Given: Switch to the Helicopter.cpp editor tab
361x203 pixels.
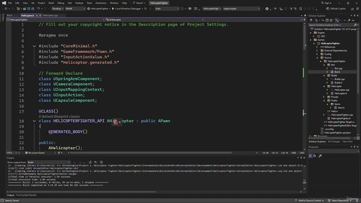Looking at the screenshot, I should click(x=50, y=15).
